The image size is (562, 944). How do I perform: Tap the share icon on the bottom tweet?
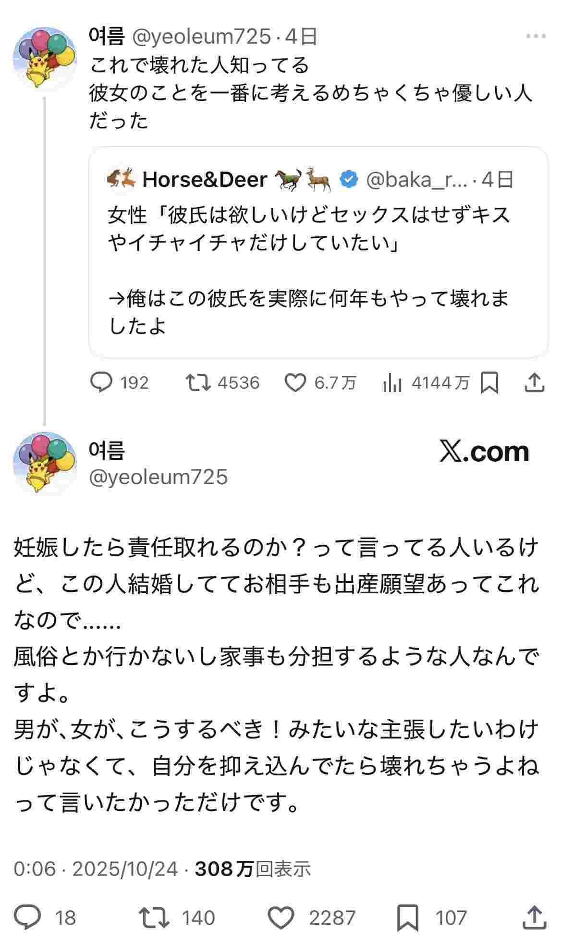coord(534,917)
